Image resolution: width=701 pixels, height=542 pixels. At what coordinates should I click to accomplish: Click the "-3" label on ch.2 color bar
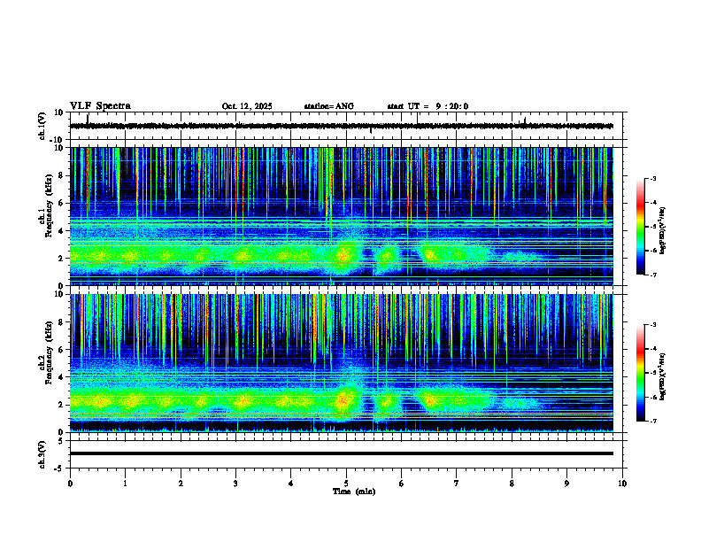pos(653,325)
